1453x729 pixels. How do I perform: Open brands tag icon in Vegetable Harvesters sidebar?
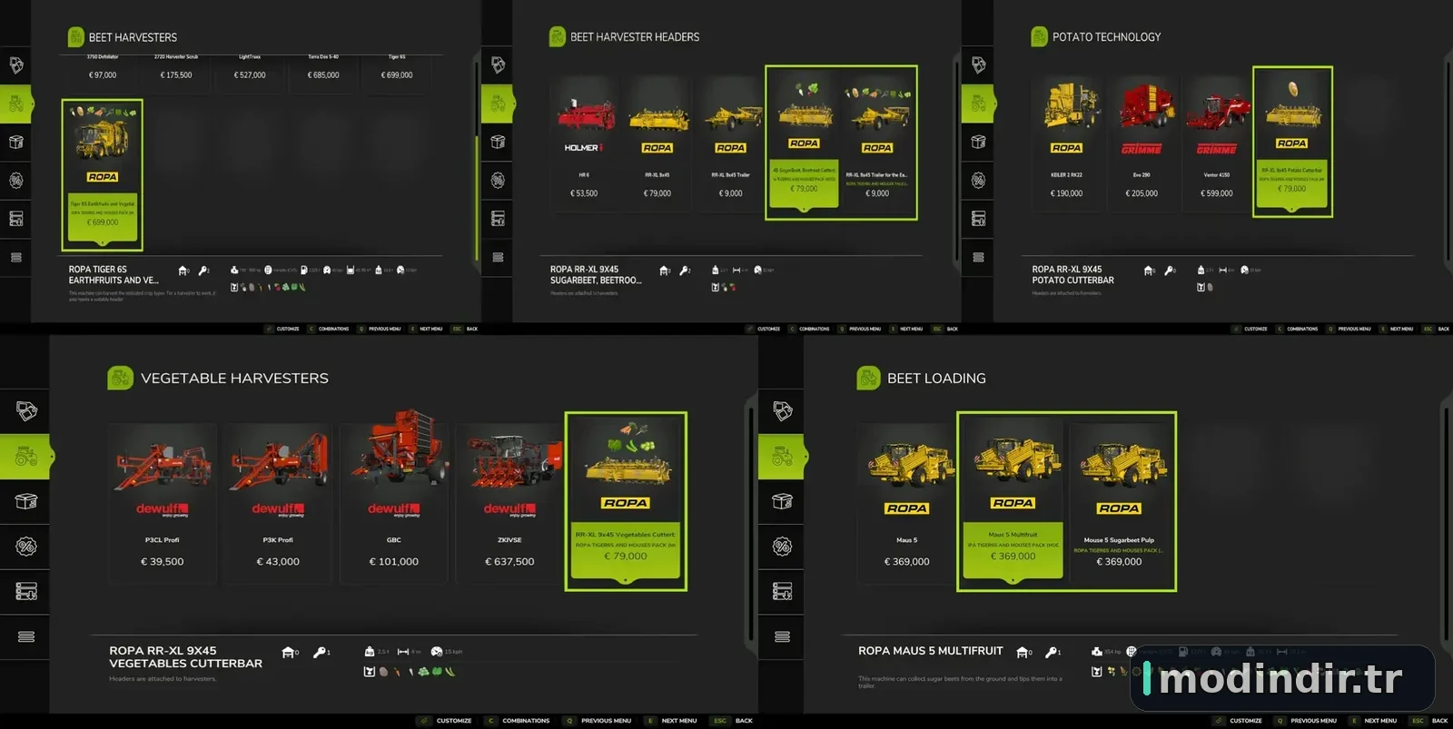pos(26,410)
